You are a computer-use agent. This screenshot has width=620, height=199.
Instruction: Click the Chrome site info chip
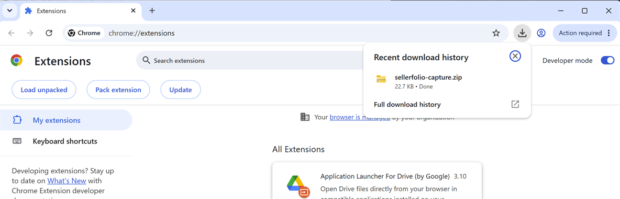point(84,33)
